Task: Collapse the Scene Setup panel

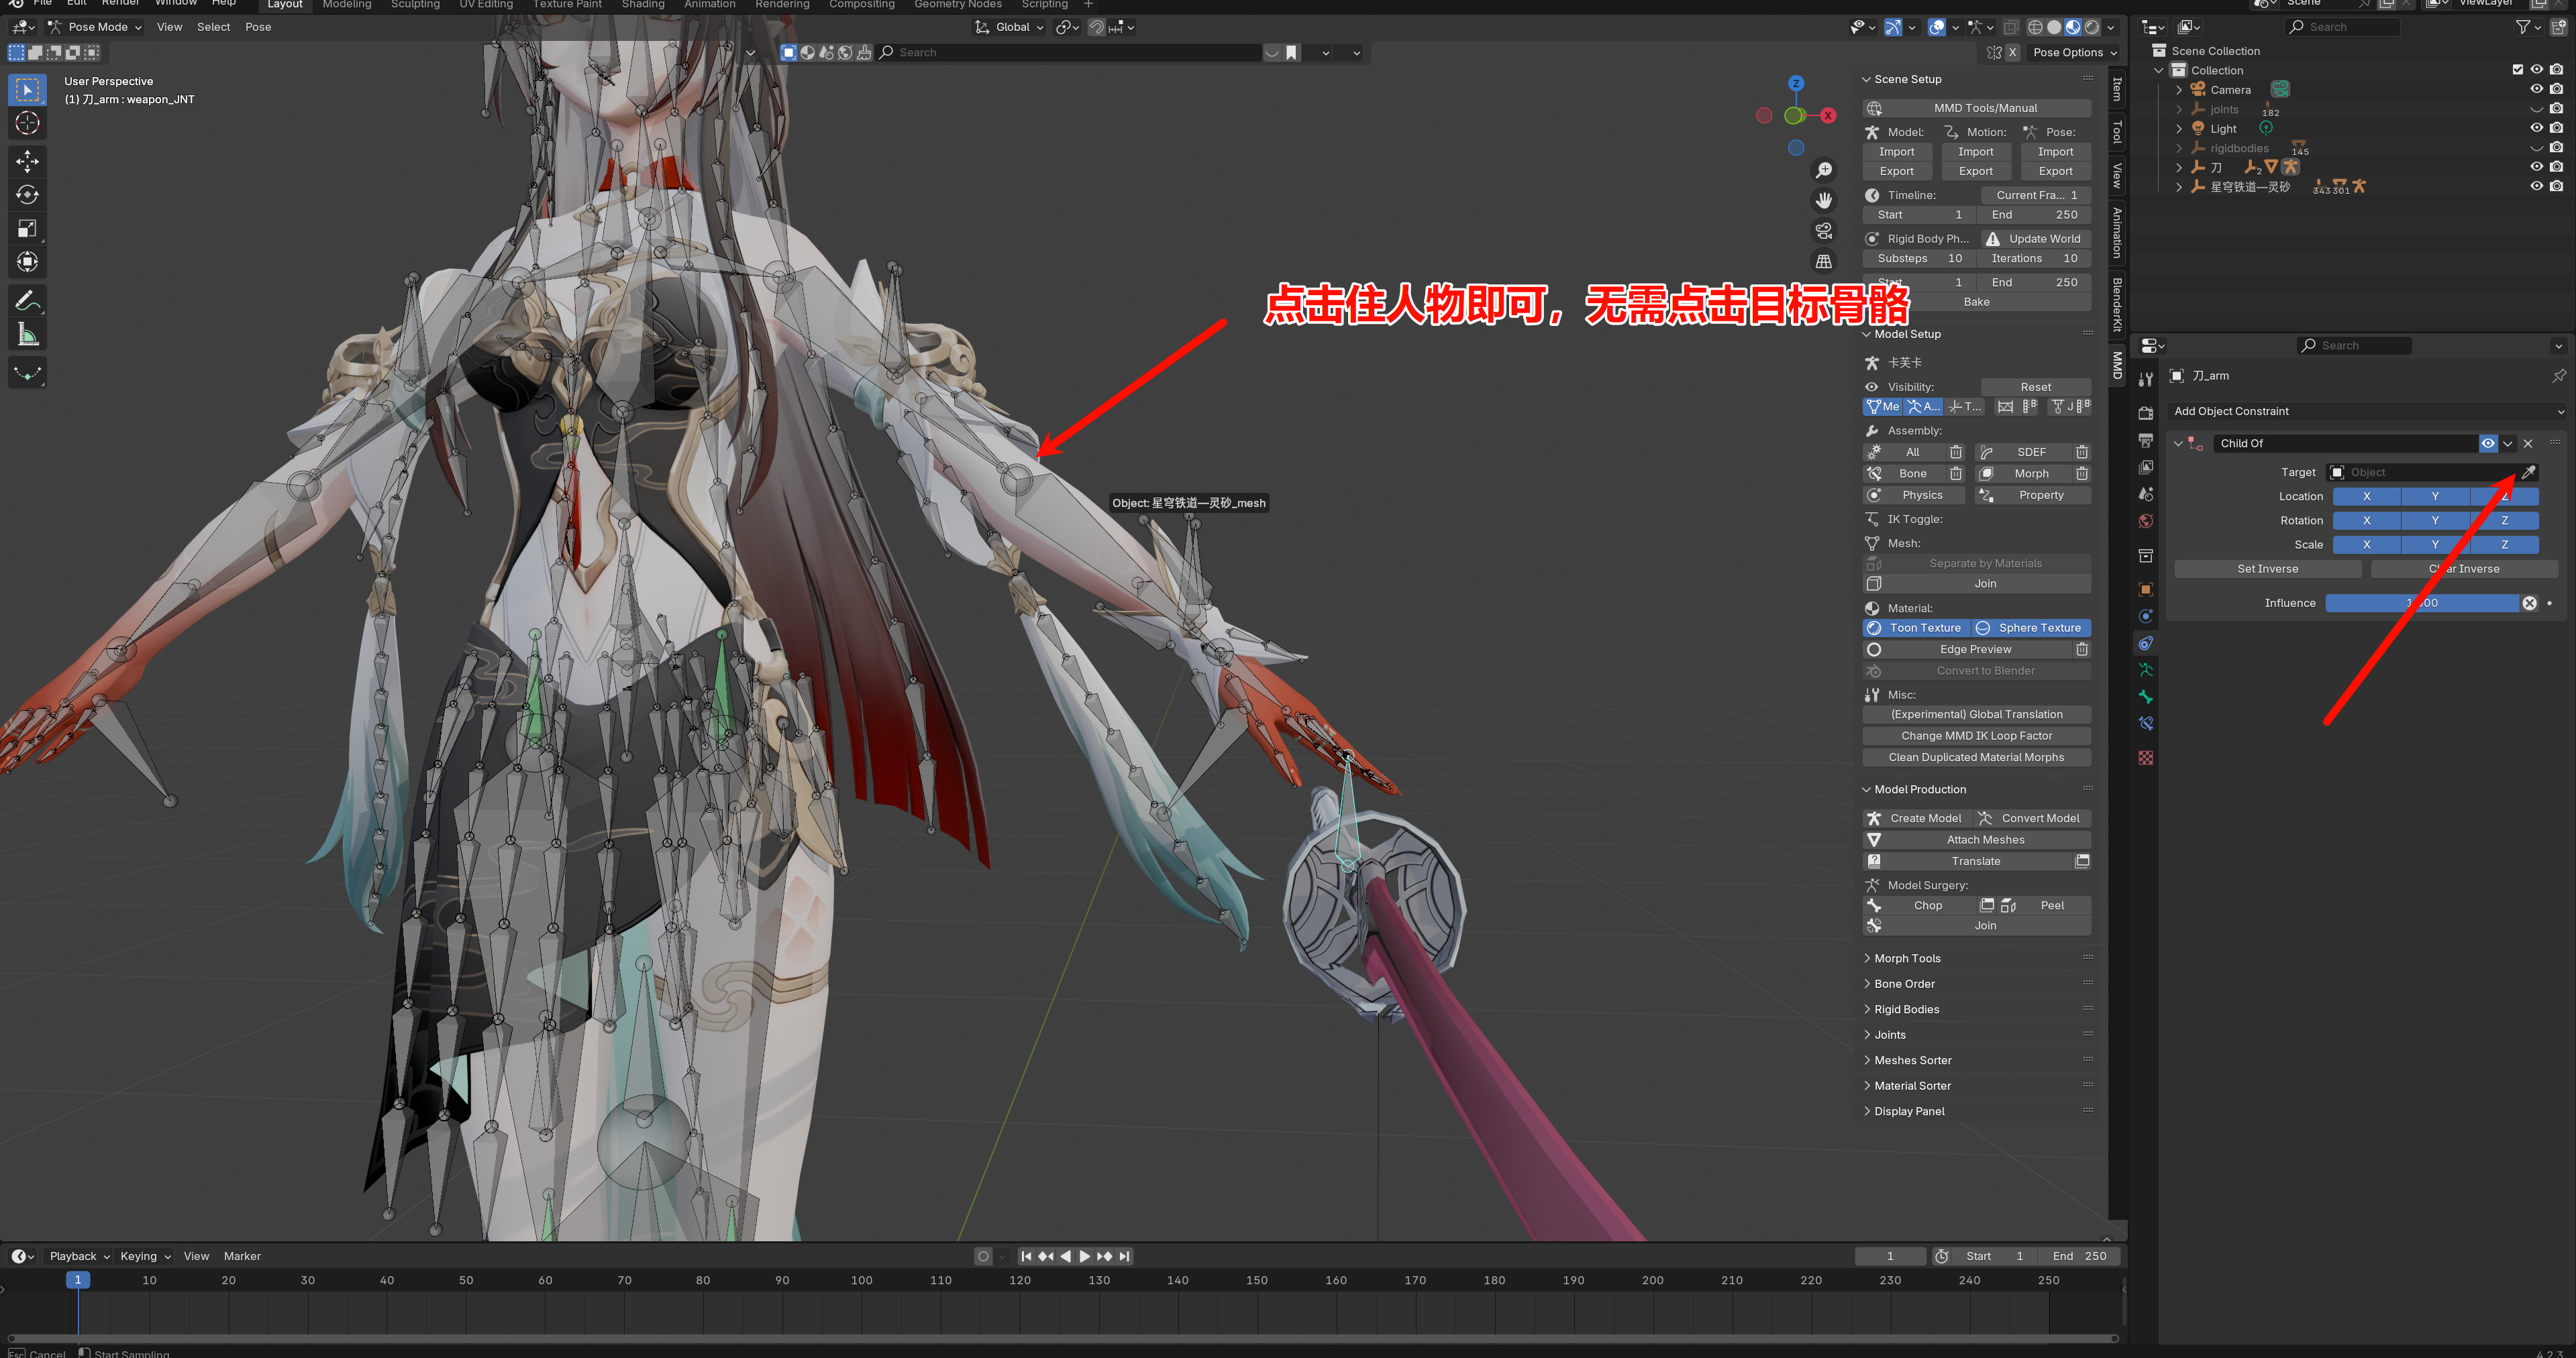Action: [x=1906, y=79]
